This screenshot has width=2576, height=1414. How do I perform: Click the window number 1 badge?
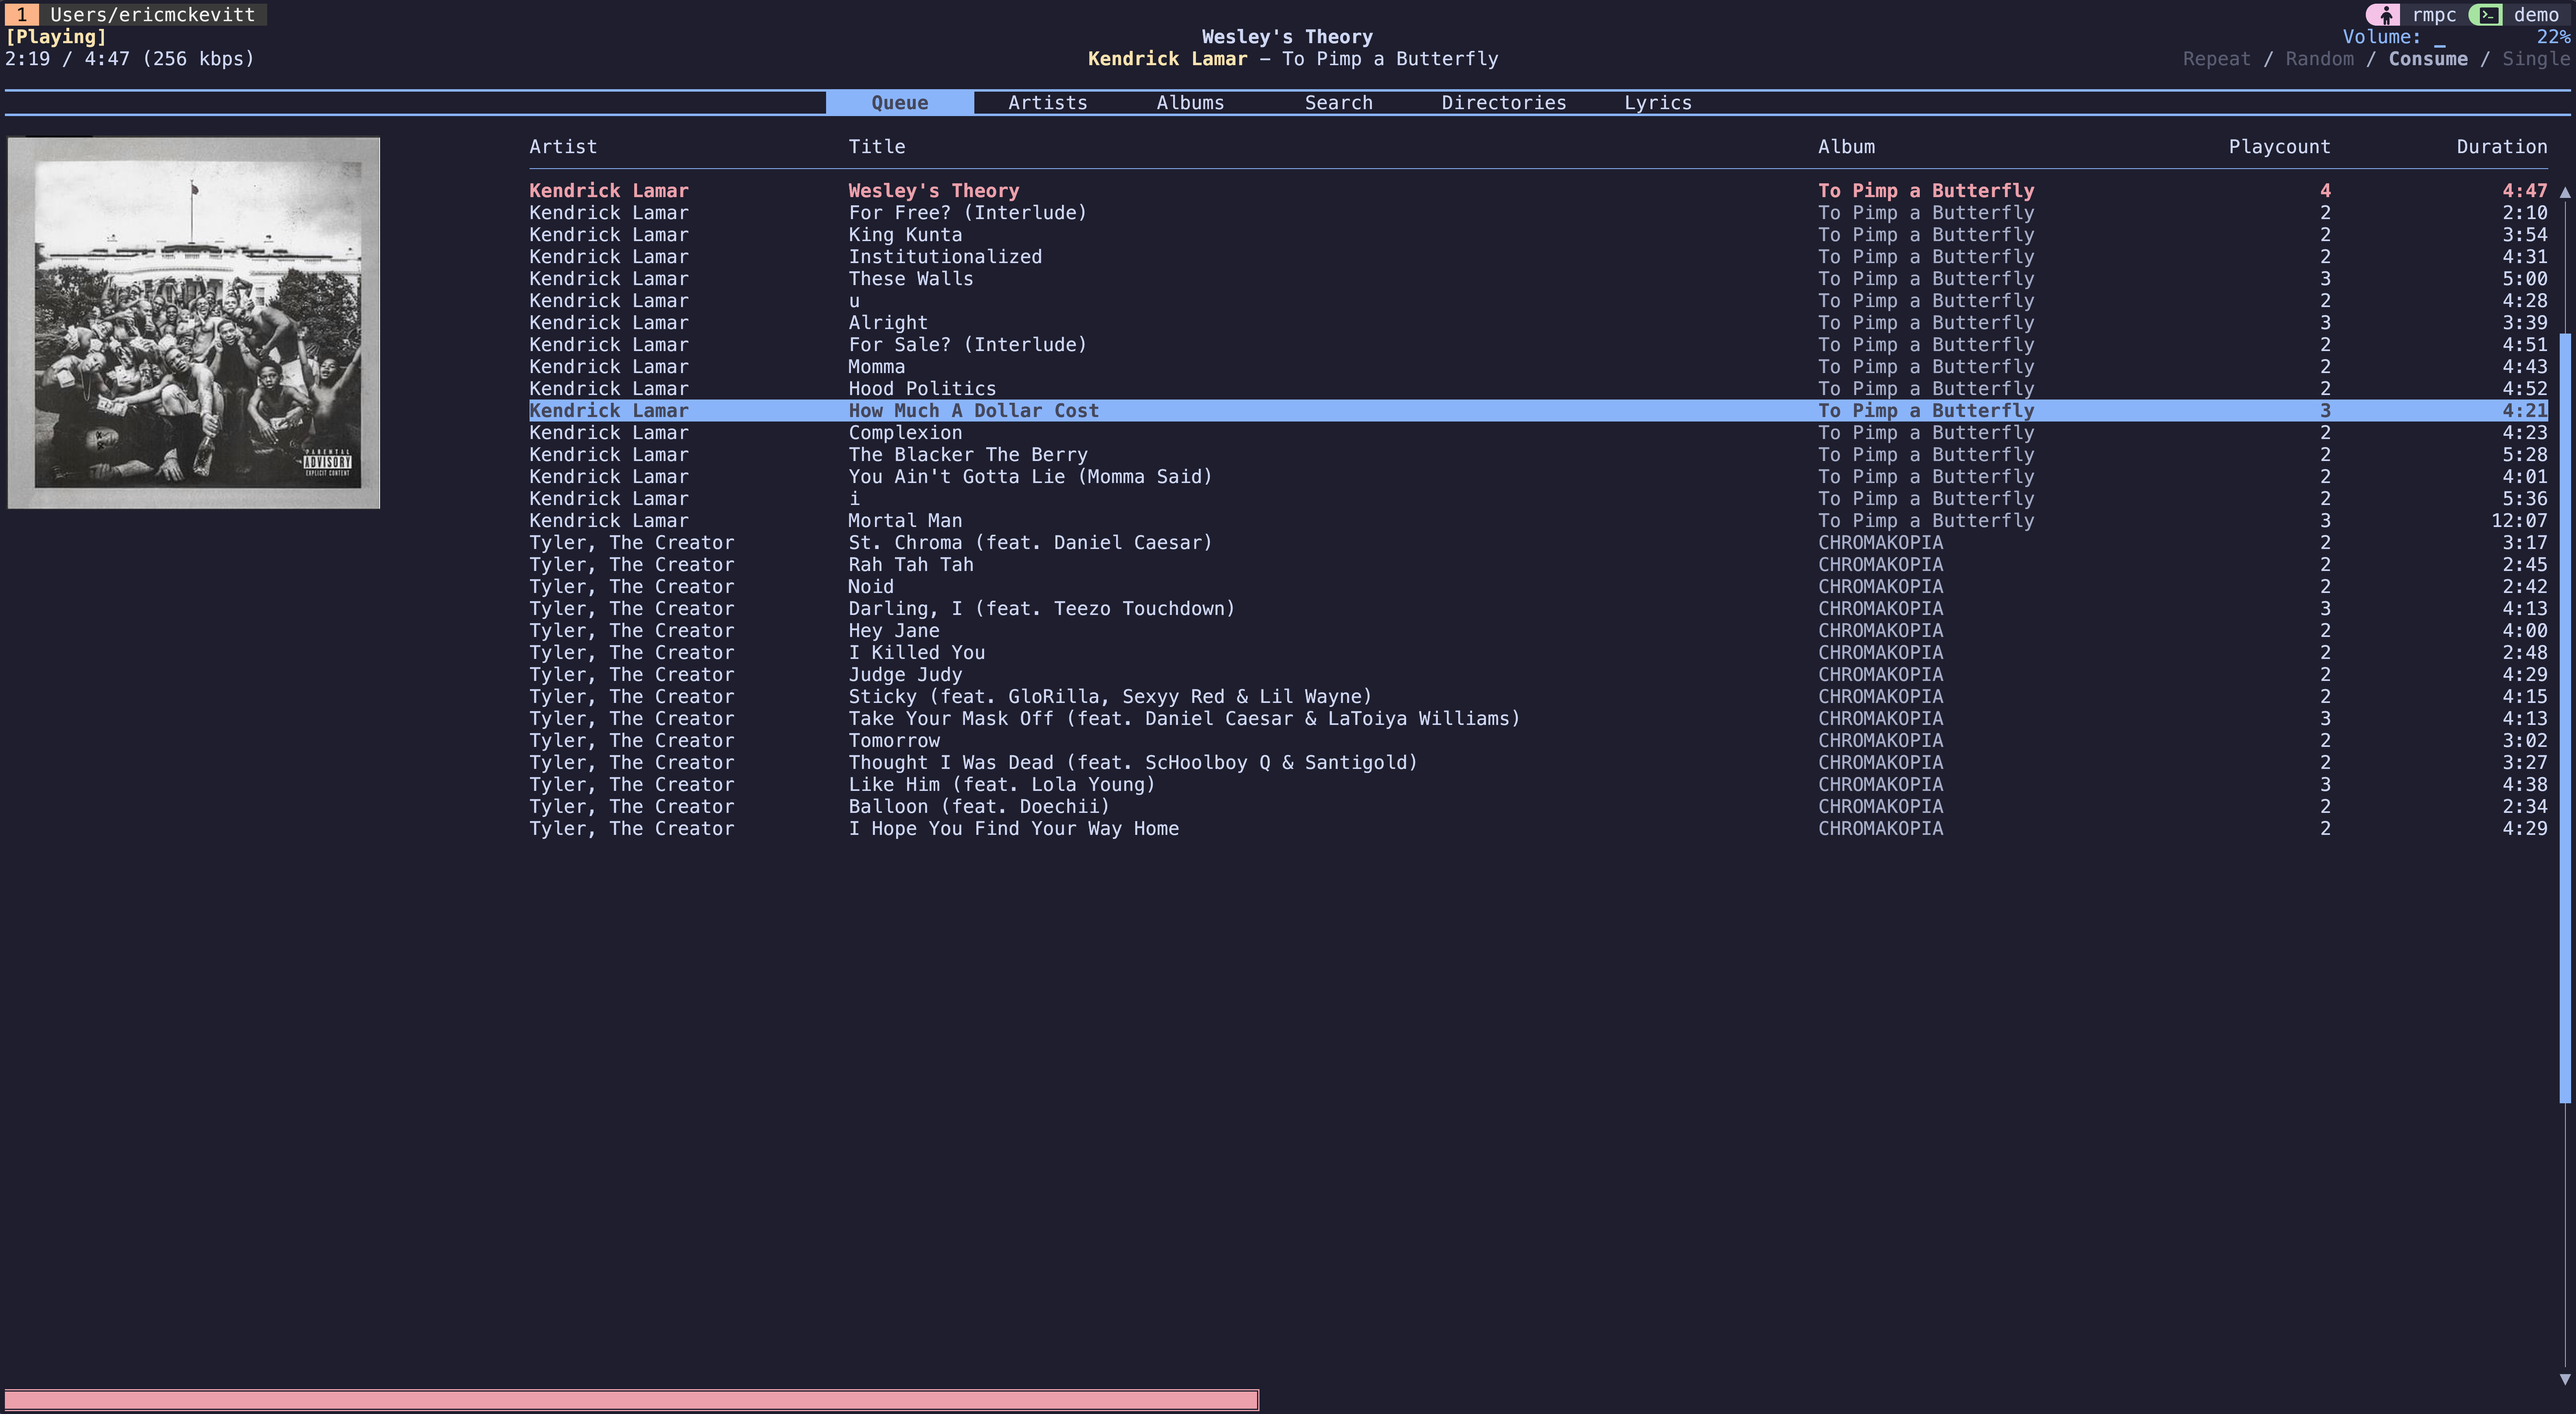click(x=21, y=15)
